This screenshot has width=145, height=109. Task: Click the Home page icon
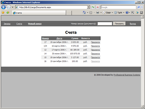tap(84, 12)
